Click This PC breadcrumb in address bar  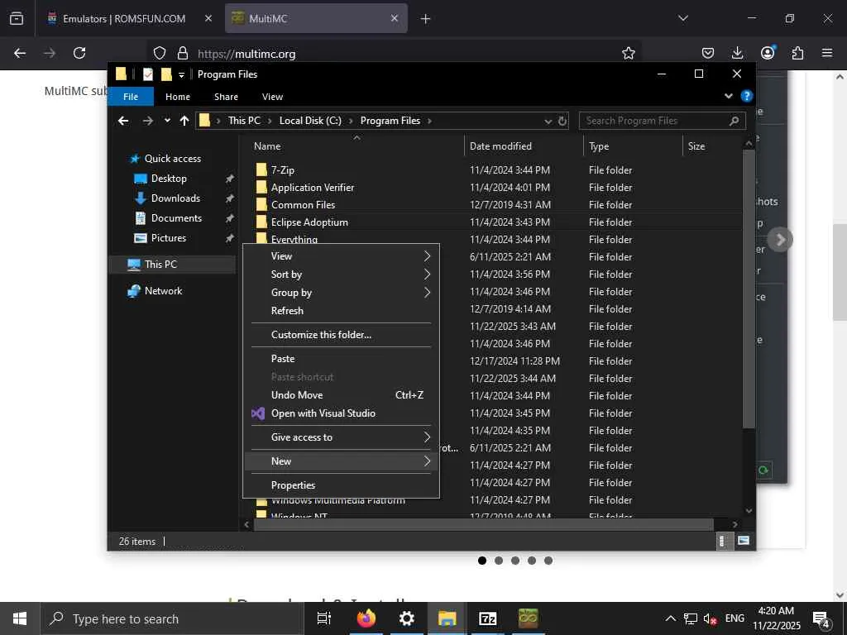(x=244, y=121)
